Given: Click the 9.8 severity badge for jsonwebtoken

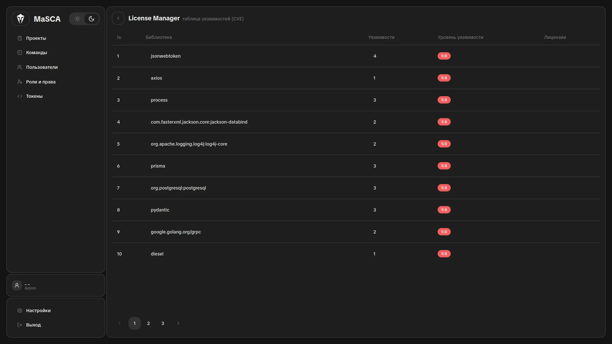Looking at the screenshot, I should pos(444,56).
